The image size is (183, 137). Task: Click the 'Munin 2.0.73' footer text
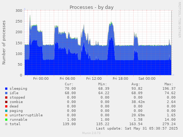[91, 133]
